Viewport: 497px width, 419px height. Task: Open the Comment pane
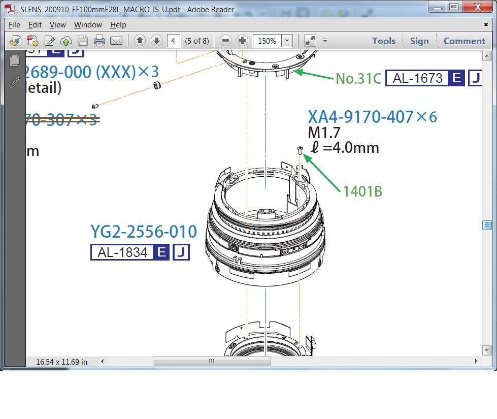(465, 41)
